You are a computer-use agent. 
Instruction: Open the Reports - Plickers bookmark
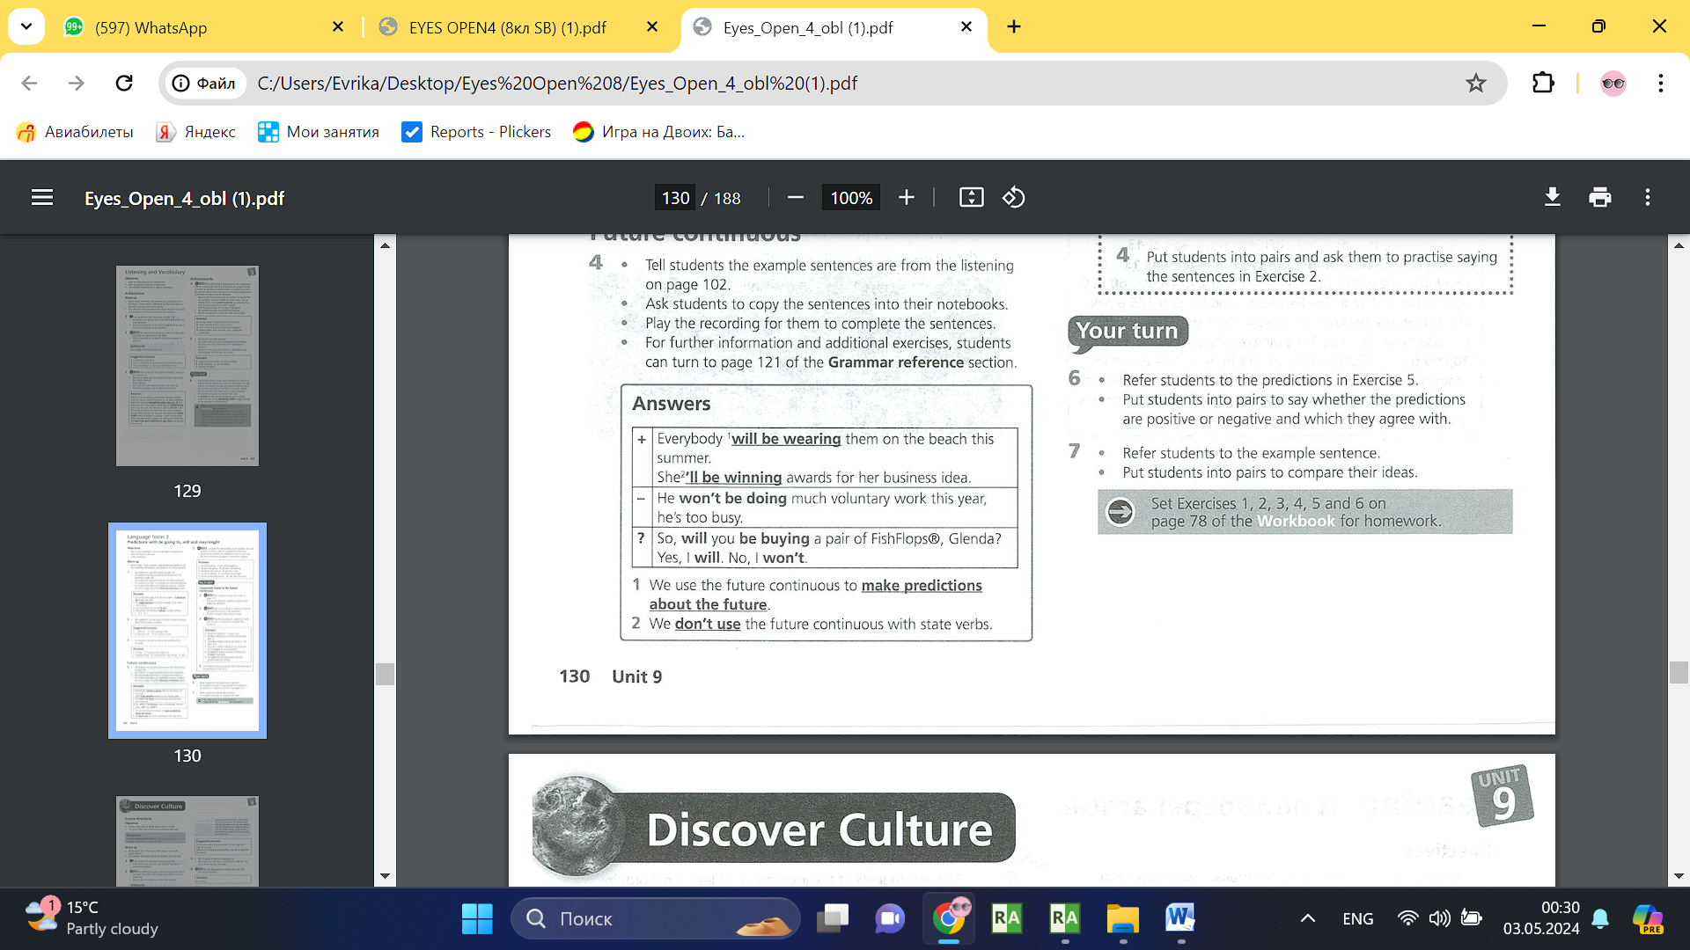point(476,132)
